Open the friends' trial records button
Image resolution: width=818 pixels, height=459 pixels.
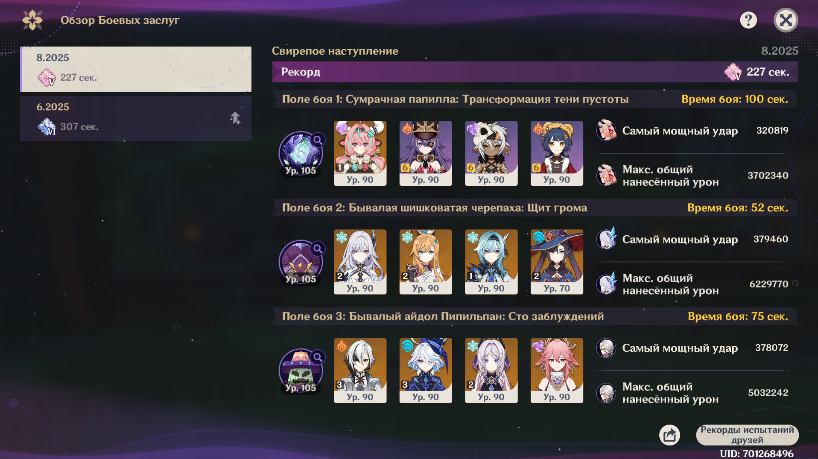tap(747, 435)
